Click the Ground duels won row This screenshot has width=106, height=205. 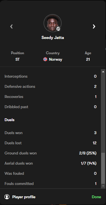pyautogui.click(x=50, y=153)
